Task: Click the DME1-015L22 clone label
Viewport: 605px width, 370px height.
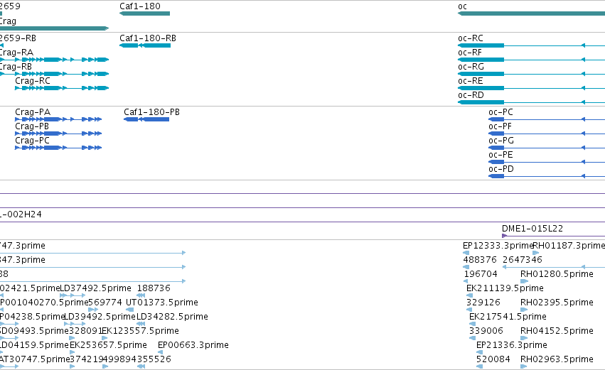Action: coord(532,229)
